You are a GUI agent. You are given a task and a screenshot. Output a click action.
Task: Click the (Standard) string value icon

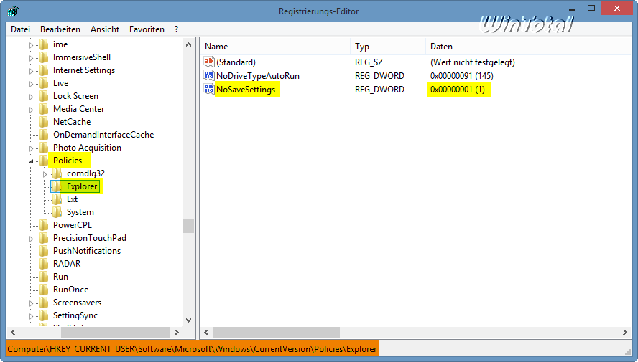209,62
